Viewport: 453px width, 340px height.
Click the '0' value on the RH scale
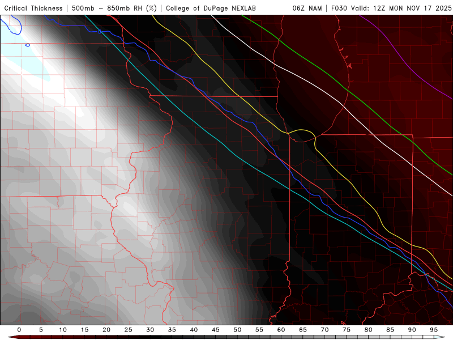tap(19, 330)
